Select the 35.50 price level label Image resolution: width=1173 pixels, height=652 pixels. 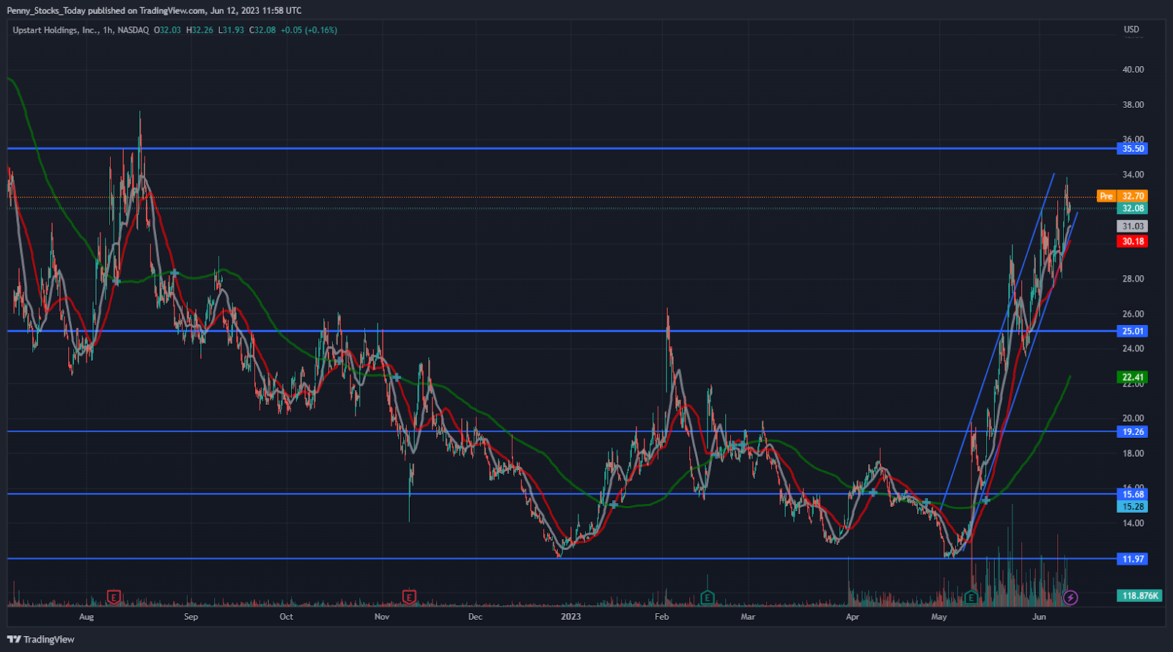click(1133, 149)
